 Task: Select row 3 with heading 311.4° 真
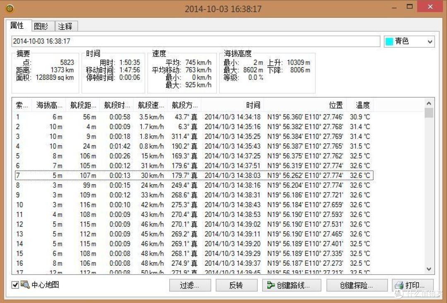tap(194, 136)
